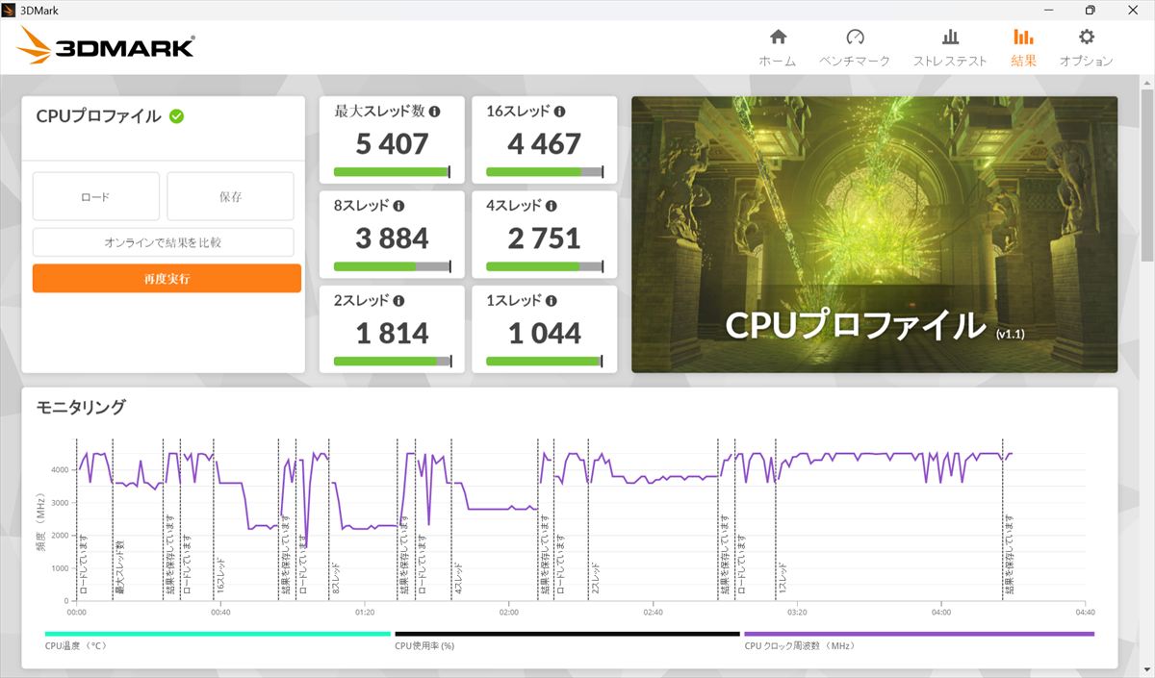Click the 2スレッド score bar
Image resolution: width=1155 pixels, height=678 pixels.
[x=392, y=361]
